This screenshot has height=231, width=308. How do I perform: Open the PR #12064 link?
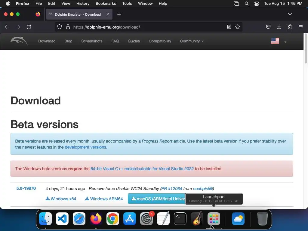click(x=172, y=189)
